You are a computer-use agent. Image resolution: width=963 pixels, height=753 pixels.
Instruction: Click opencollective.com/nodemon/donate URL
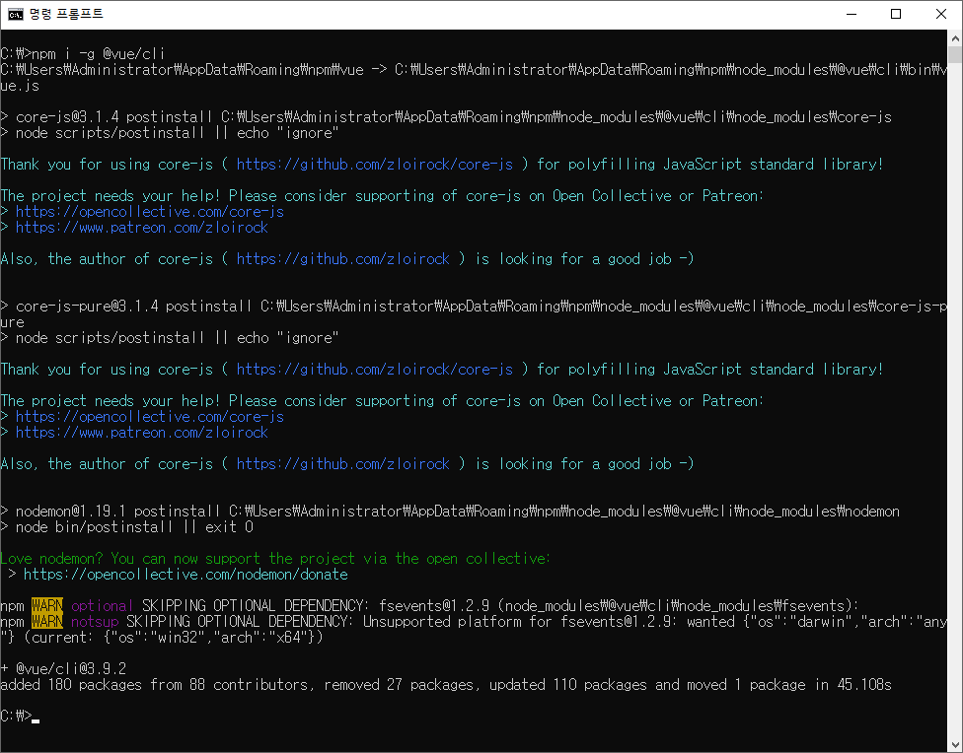coord(185,574)
